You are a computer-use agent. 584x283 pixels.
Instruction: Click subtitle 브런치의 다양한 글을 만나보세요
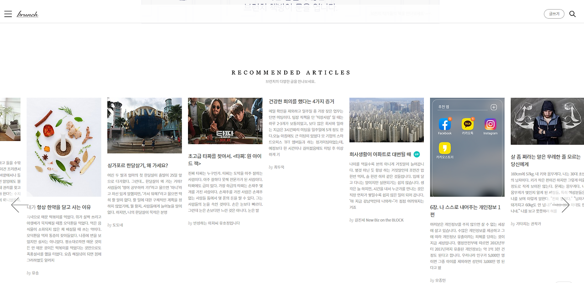pos(291,82)
